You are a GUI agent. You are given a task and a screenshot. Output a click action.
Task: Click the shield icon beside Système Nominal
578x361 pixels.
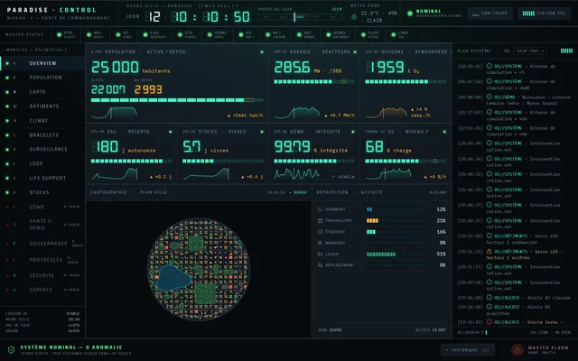(x=11, y=349)
